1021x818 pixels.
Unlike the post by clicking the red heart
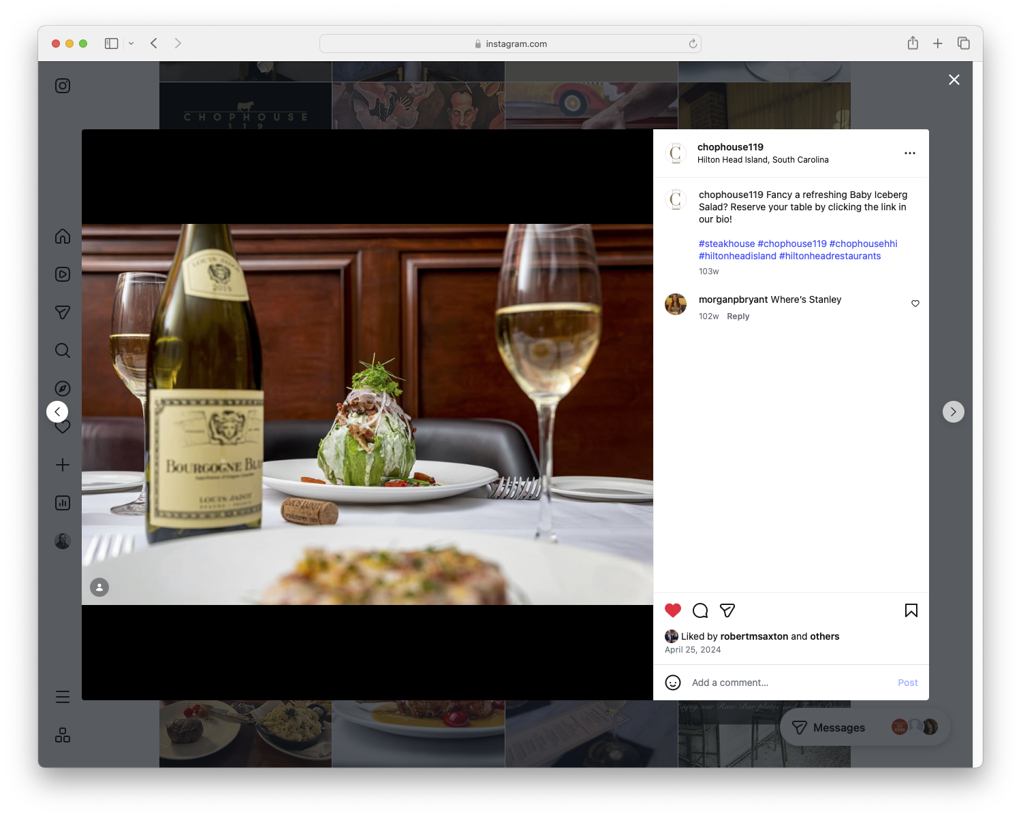pos(673,610)
